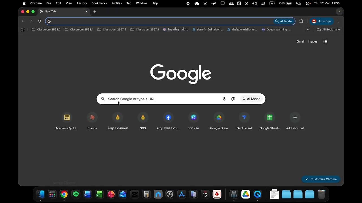This screenshot has width=362, height=203.
Task: Open the Ocean Warming bookmark
Action: [x=276, y=29]
